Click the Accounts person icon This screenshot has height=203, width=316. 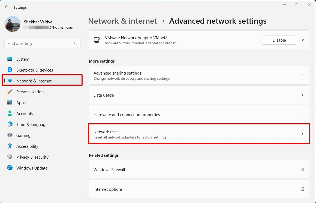coord(10,113)
